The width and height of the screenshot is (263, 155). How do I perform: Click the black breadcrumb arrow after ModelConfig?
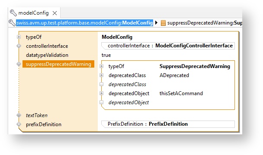[x=156, y=22]
